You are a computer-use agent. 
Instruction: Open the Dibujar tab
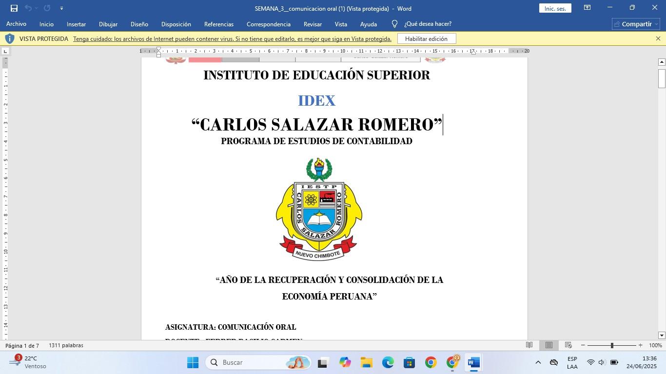[x=108, y=24]
